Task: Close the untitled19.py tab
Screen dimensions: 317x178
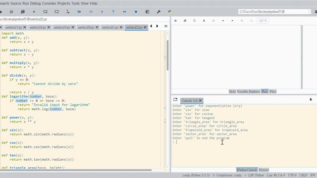Action: [x=73, y=27]
